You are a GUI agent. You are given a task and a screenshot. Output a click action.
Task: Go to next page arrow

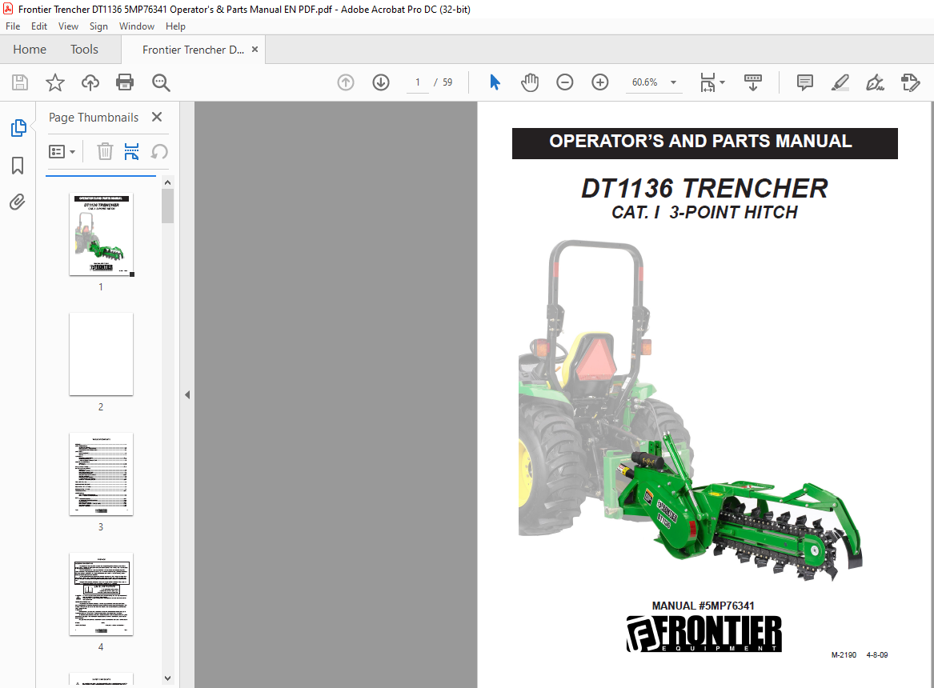coord(381,82)
